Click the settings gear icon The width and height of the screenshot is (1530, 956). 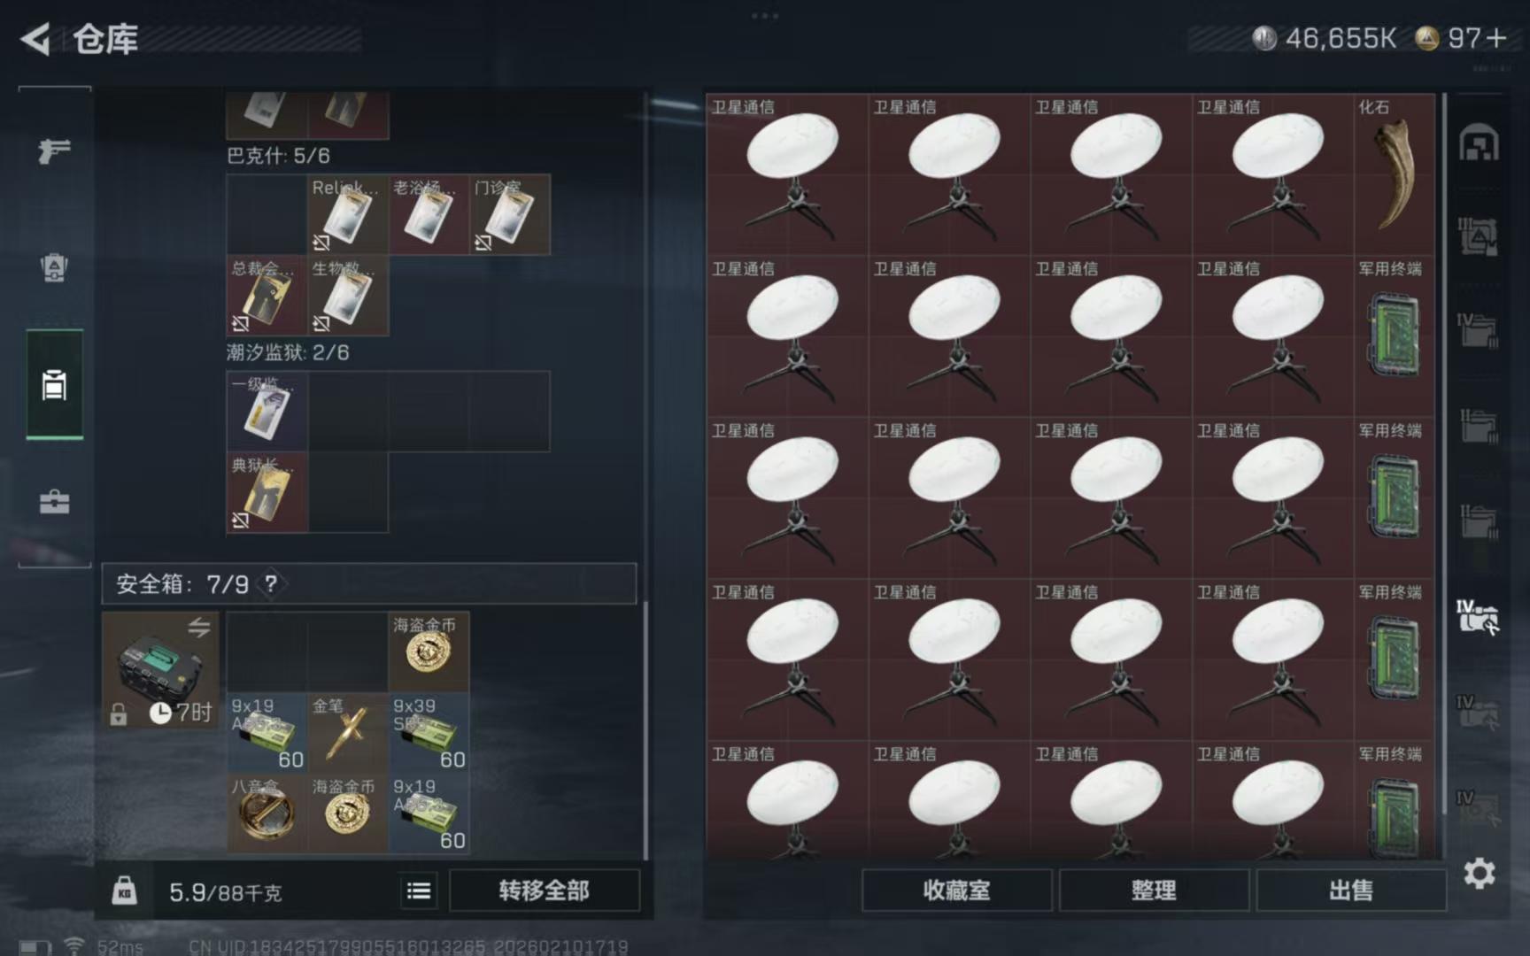[1479, 874]
